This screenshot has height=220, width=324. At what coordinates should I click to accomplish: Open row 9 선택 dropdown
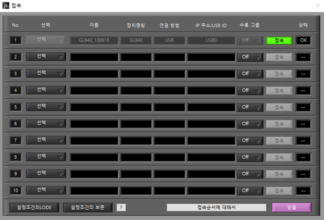click(46, 174)
